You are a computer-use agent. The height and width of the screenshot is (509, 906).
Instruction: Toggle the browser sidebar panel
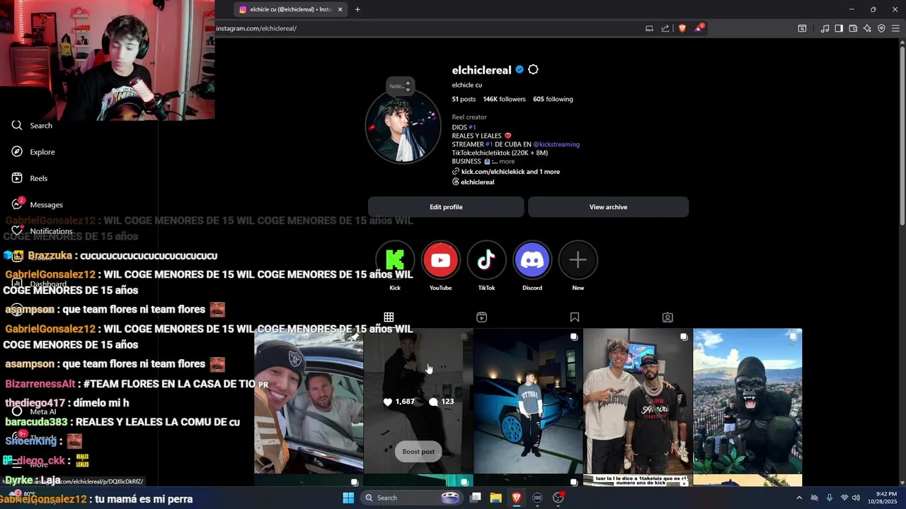(839, 28)
